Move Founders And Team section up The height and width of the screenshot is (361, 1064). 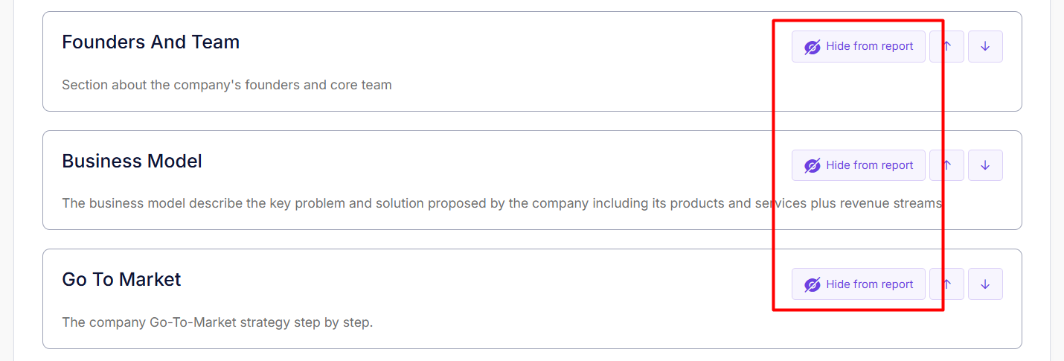(x=946, y=46)
